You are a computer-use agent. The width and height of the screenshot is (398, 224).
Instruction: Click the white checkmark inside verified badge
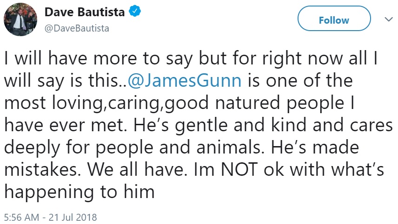135,12
